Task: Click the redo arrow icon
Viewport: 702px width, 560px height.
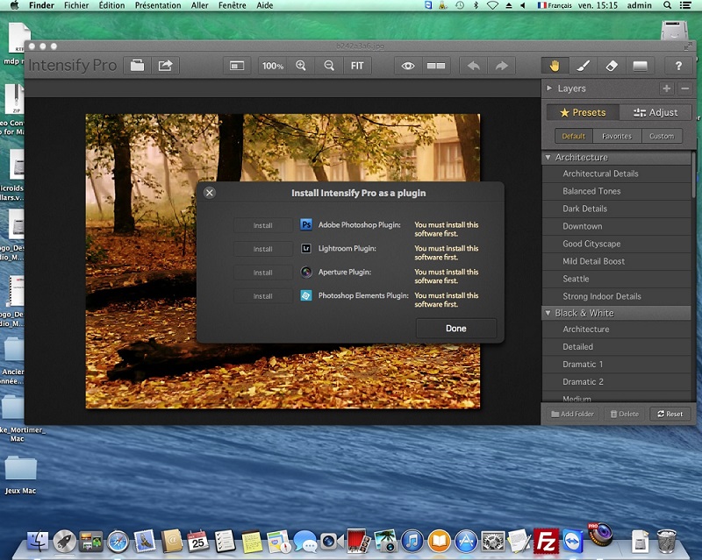Action: (501, 66)
